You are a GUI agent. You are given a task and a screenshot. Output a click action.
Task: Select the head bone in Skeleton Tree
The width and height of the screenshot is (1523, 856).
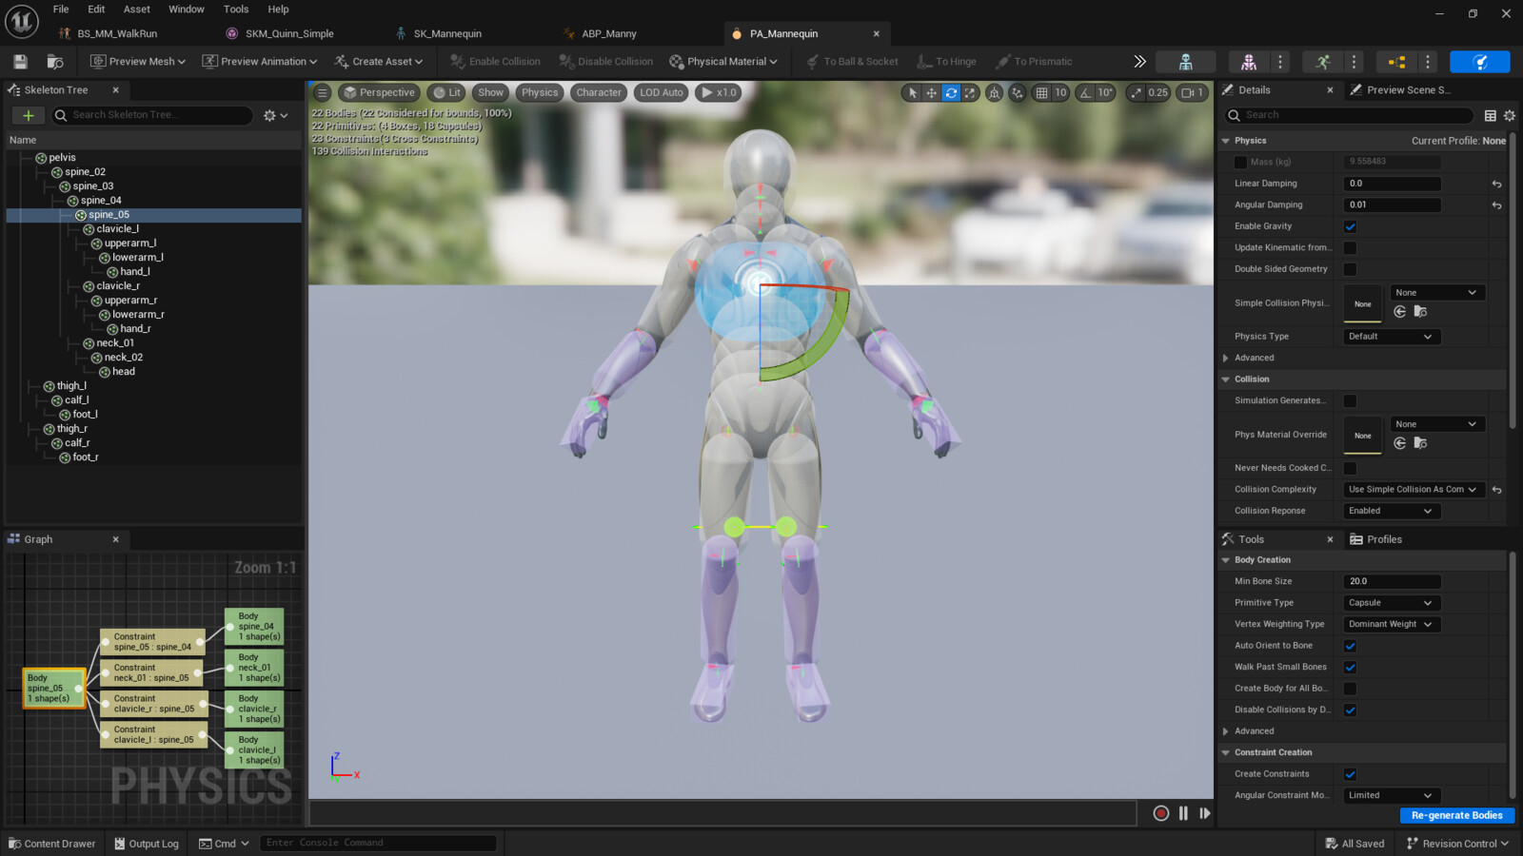(124, 372)
